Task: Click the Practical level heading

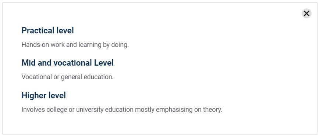Action: (47, 30)
